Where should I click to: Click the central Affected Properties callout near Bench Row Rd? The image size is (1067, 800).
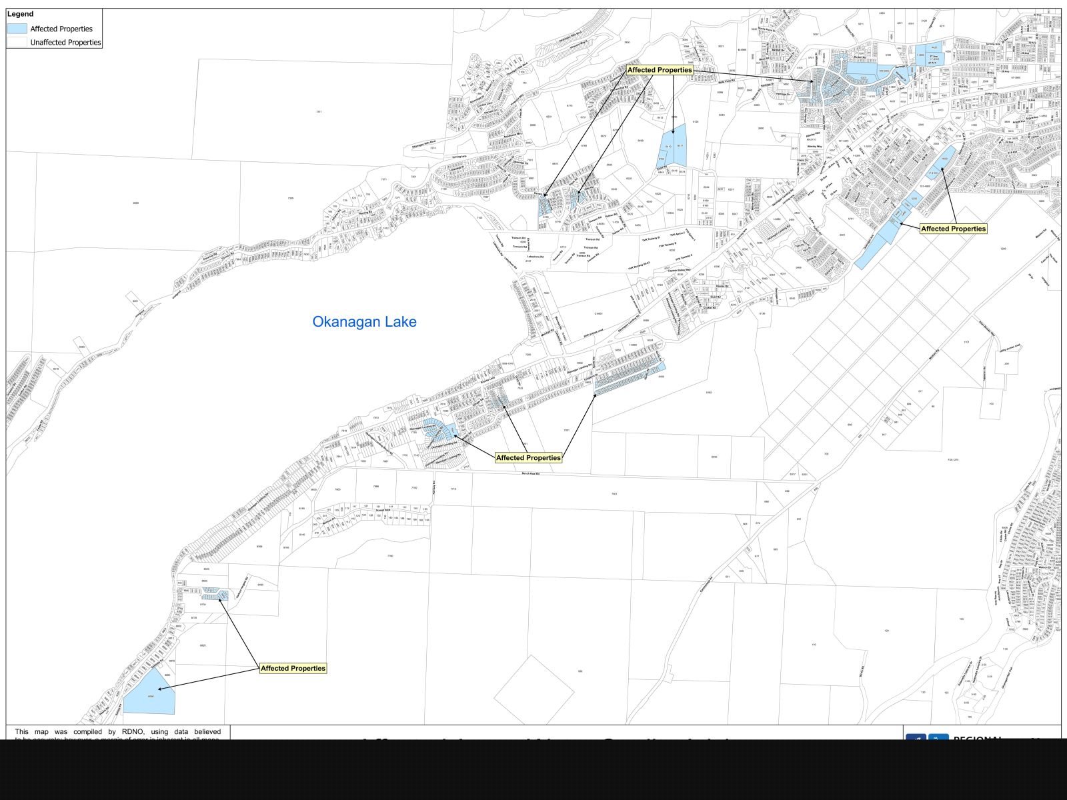tap(528, 458)
